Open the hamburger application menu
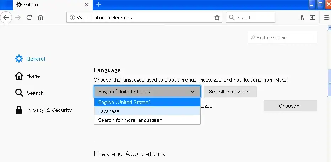 [326, 17]
